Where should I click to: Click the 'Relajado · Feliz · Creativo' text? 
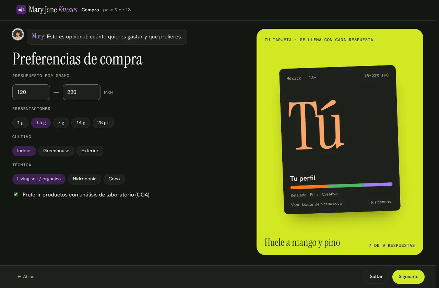(x=314, y=194)
